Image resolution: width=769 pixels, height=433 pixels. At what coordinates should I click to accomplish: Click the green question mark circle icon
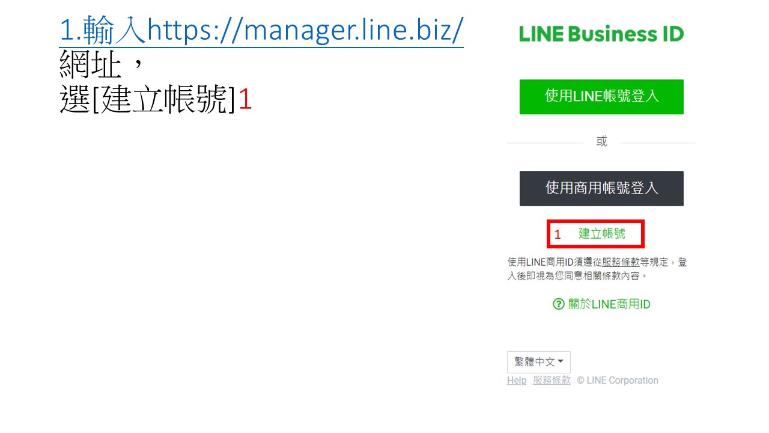[x=559, y=304]
